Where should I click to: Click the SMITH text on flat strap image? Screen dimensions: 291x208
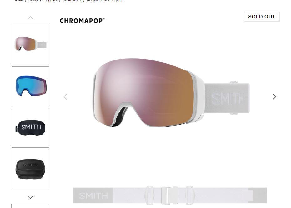coord(93,196)
